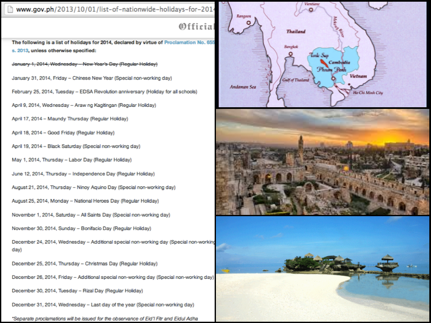Click the Official gazette header title

(x=196, y=27)
